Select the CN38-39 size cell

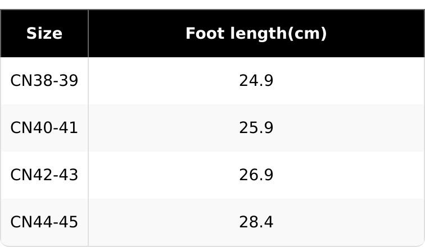[x=44, y=81]
